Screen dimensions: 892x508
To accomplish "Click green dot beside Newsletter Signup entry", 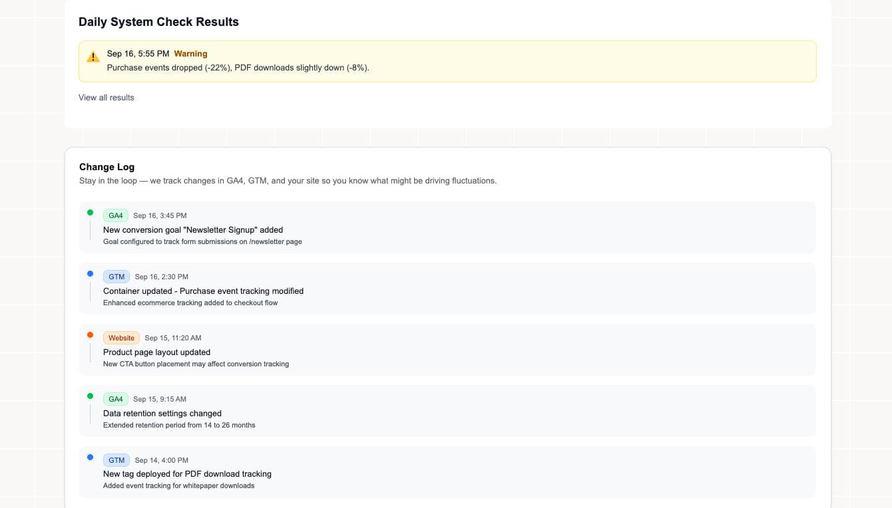I will click(91, 213).
